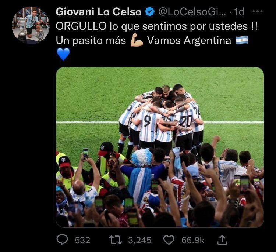Open the team huddle photo

(160, 147)
